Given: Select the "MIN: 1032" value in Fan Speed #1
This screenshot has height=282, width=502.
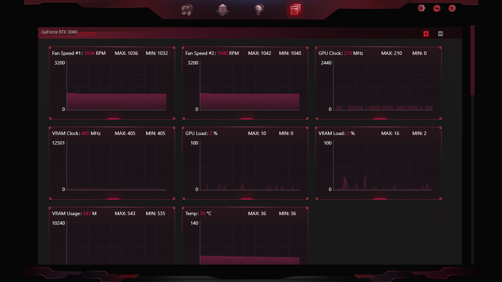Looking at the screenshot, I should pos(157,53).
